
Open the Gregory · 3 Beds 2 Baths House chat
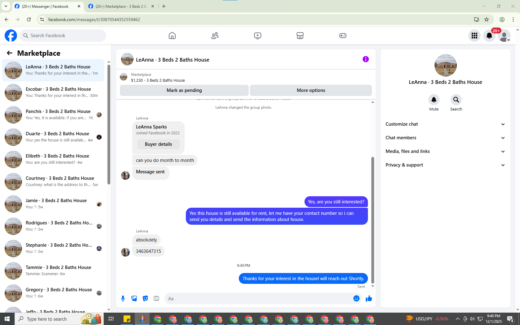tap(53, 293)
